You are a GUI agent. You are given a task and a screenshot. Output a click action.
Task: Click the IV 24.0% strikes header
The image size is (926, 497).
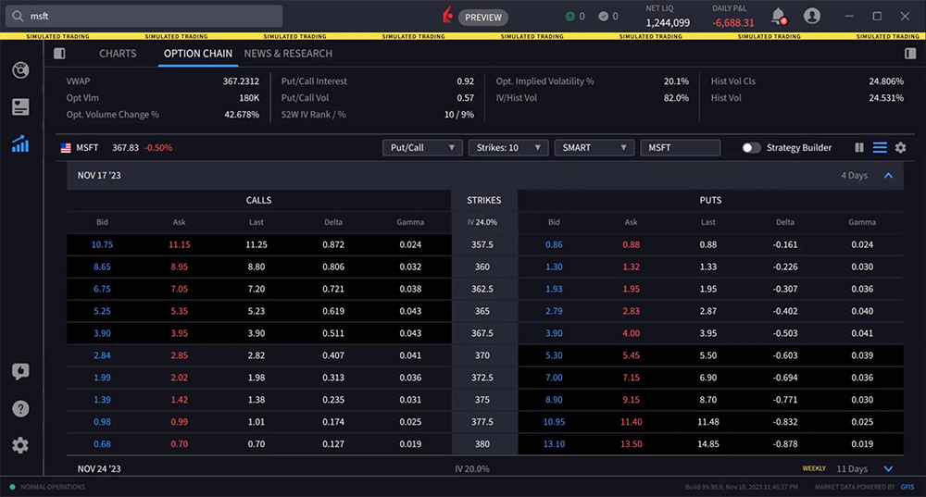click(482, 222)
